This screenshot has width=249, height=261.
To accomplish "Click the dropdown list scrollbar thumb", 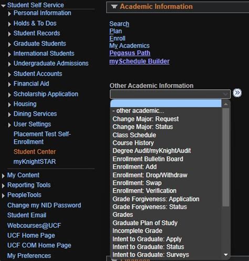I will (x=226, y=157).
